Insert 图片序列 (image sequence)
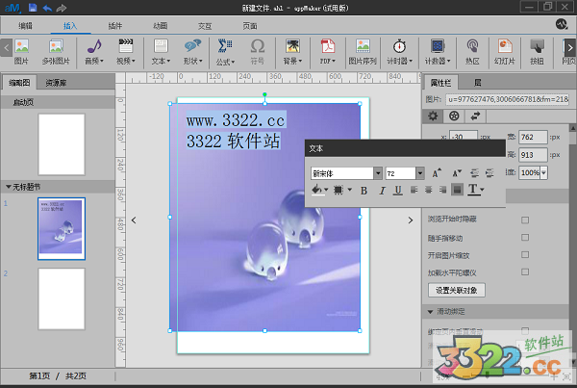The height and width of the screenshot is (388, 577). point(363,49)
